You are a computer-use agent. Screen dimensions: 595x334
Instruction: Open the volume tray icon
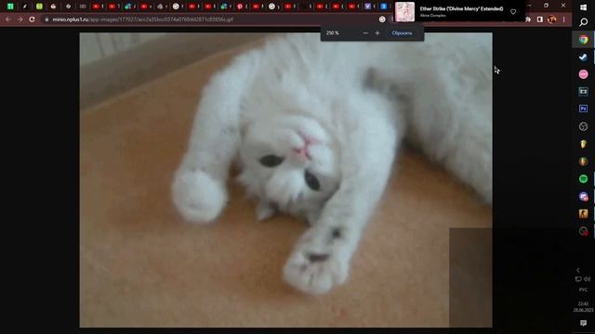(x=588, y=279)
